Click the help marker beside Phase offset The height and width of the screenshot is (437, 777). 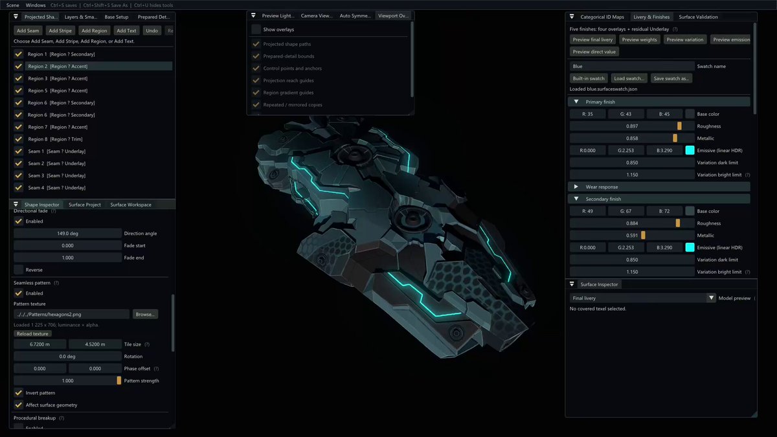pyautogui.click(x=156, y=368)
